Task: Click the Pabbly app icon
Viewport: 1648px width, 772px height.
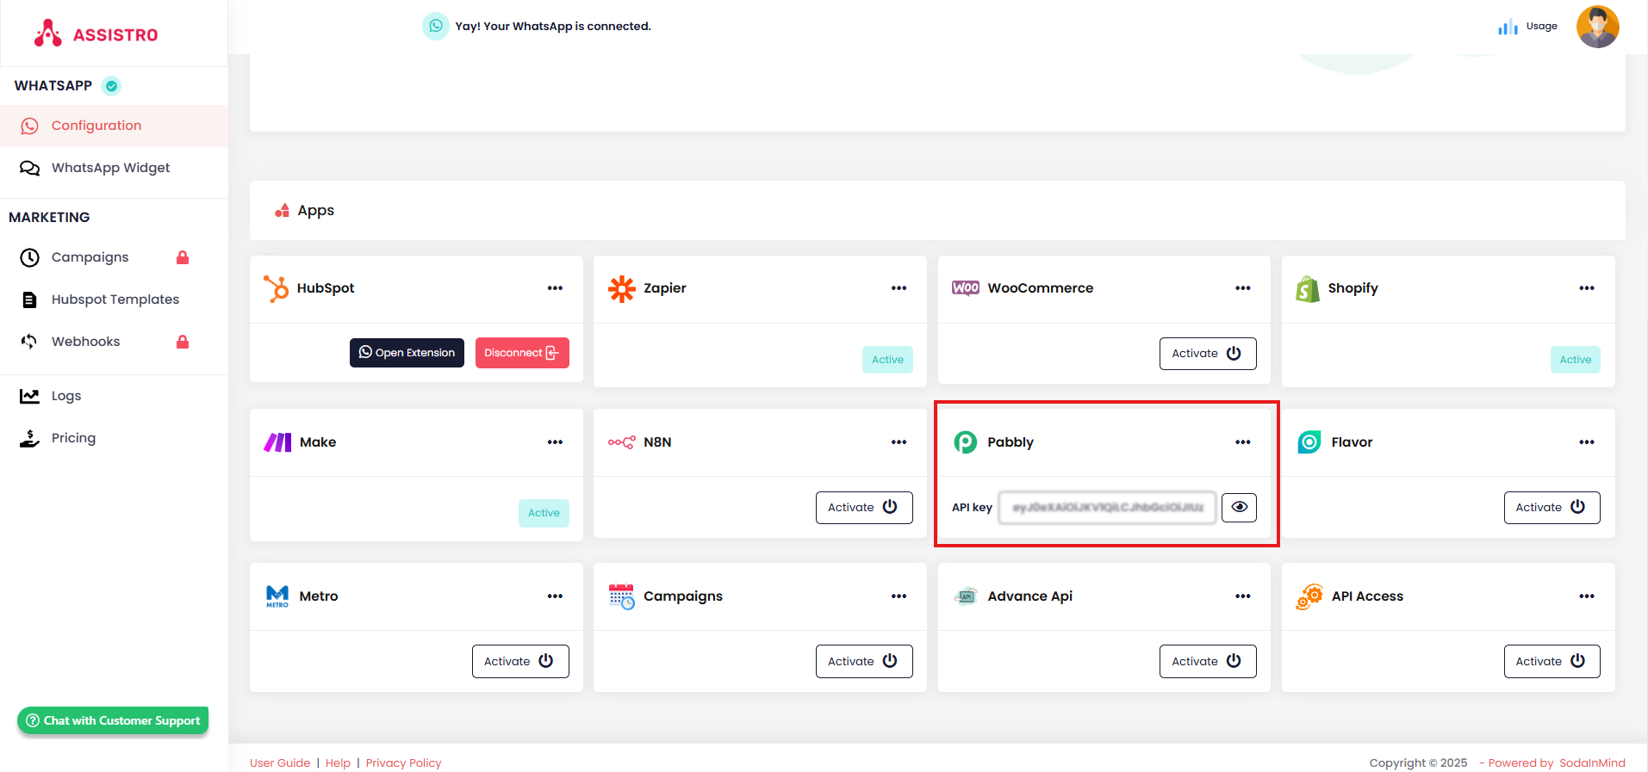Action: [x=965, y=442]
